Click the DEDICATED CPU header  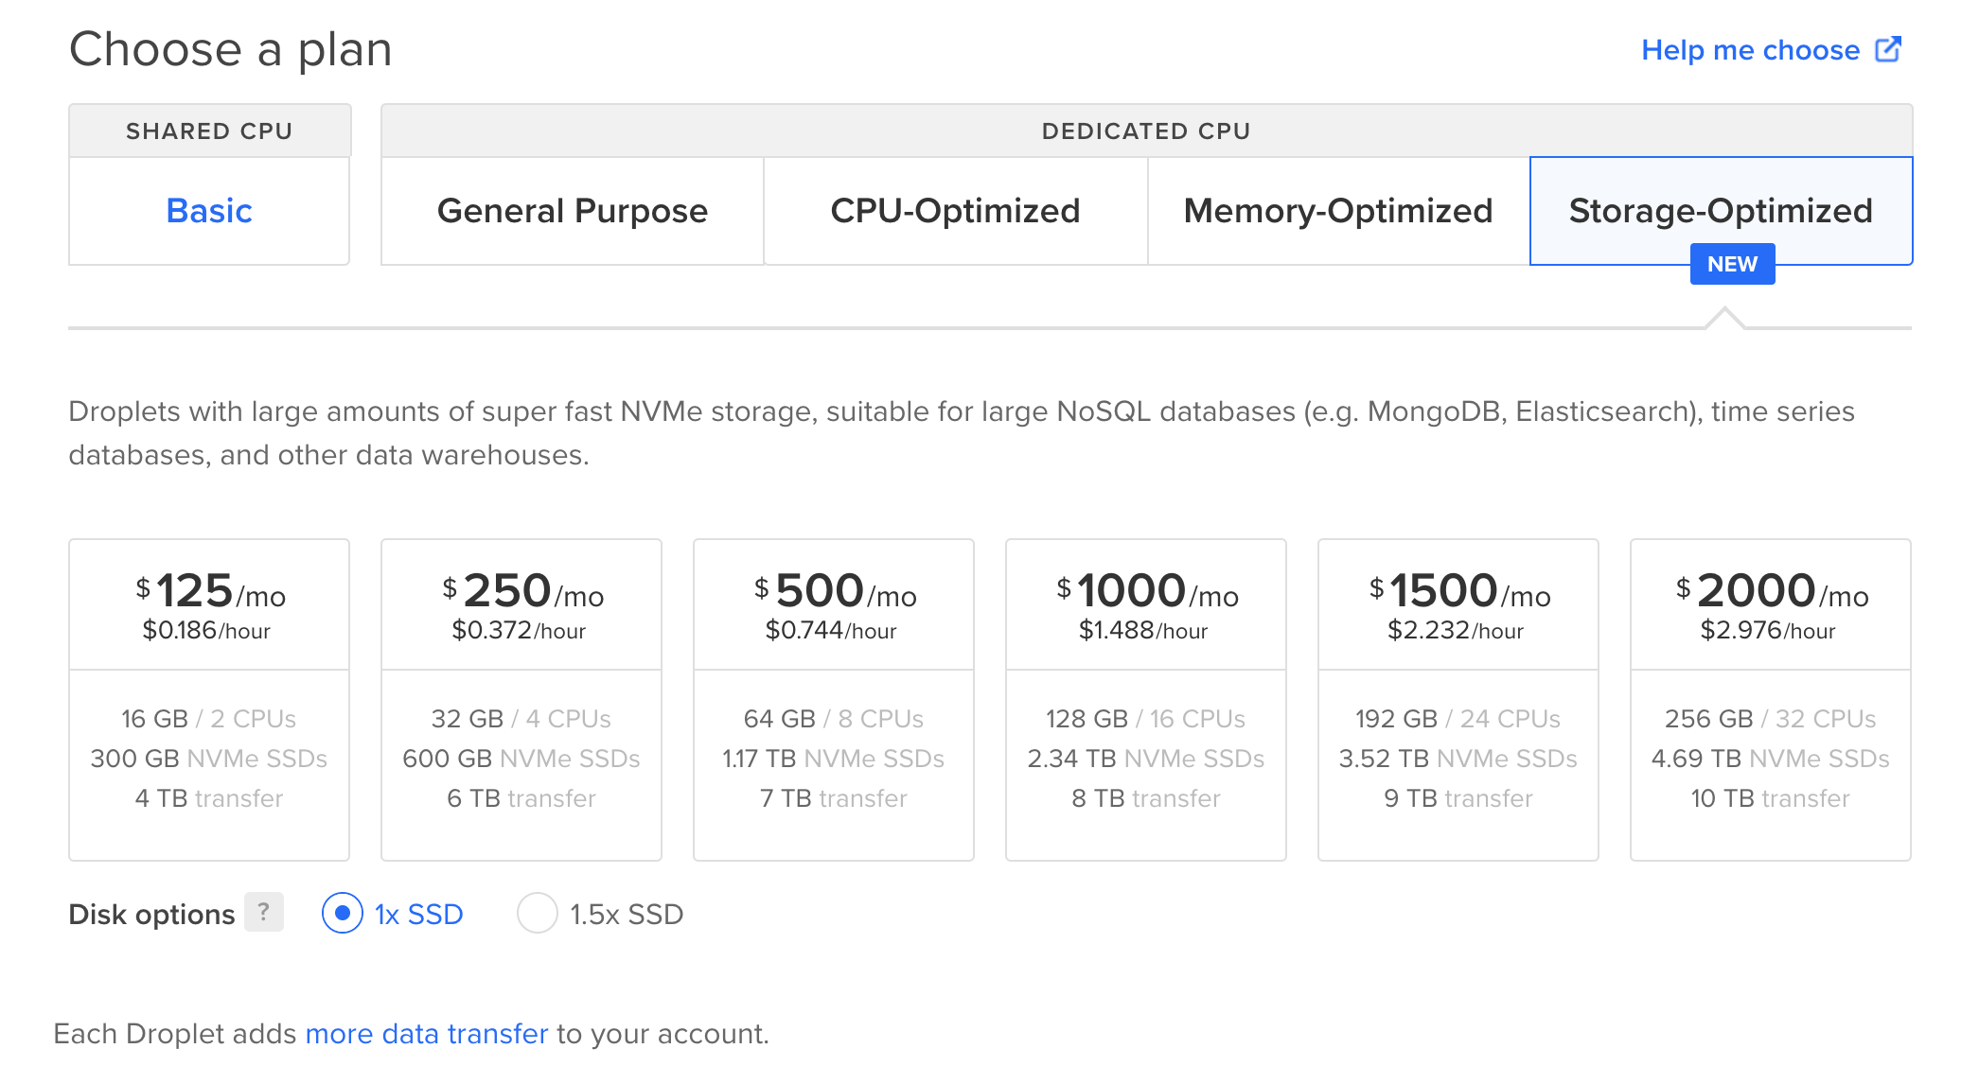(1147, 131)
